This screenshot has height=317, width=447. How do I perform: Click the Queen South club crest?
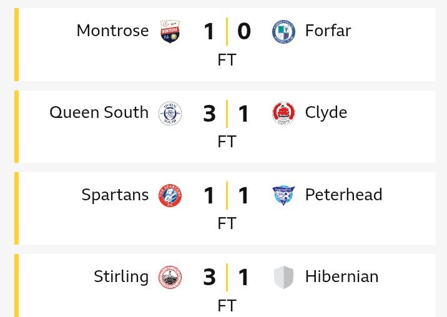[x=170, y=113]
